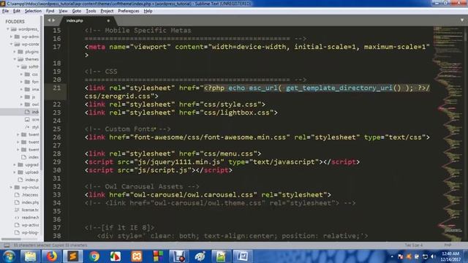Expand the plugins folder arrow
The image size is (468, 263).
pyautogui.click(x=15, y=52)
